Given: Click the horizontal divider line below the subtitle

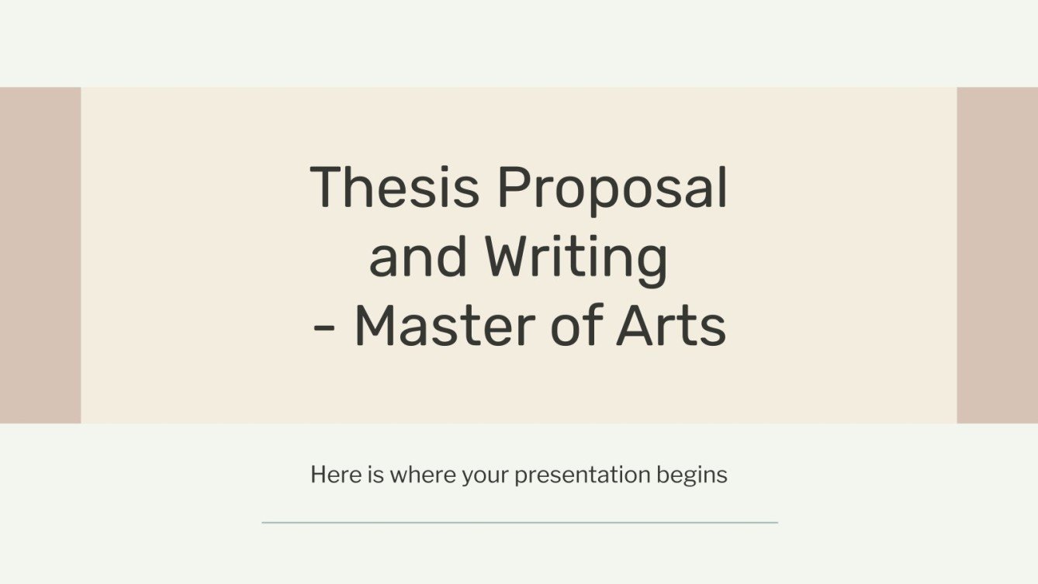Looking at the screenshot, I should 519,523.
